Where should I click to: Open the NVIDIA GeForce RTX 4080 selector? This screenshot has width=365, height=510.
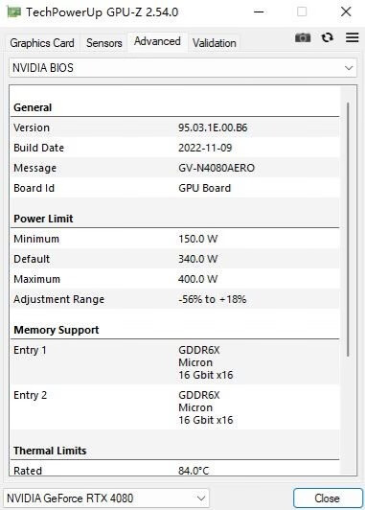106,498
